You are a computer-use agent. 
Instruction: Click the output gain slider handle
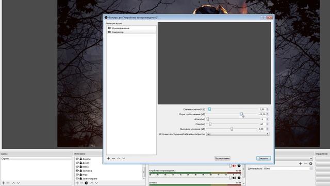(x=232, y=129)
